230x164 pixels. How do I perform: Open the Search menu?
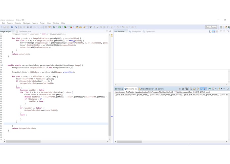35,23
